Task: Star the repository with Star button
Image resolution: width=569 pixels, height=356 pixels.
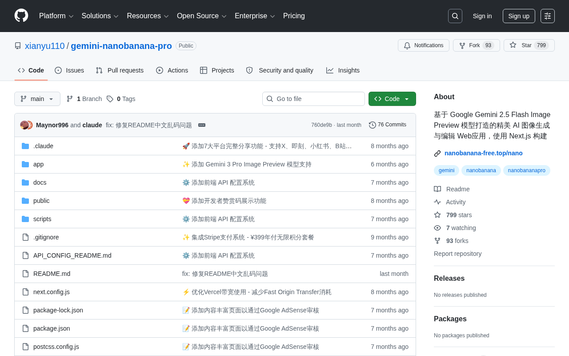Action: click(529, 45)
